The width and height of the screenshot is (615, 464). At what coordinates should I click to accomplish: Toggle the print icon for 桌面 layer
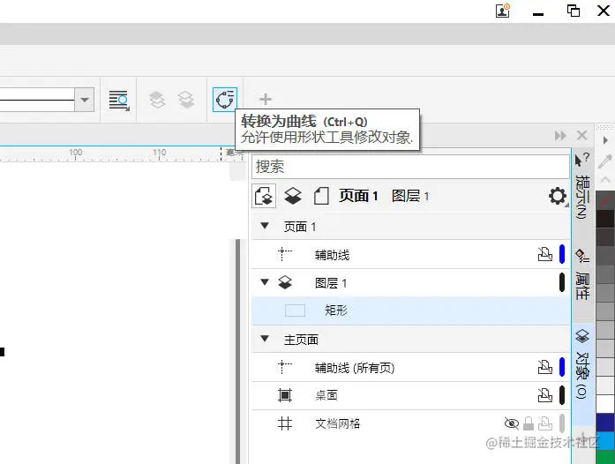point(544,395)
